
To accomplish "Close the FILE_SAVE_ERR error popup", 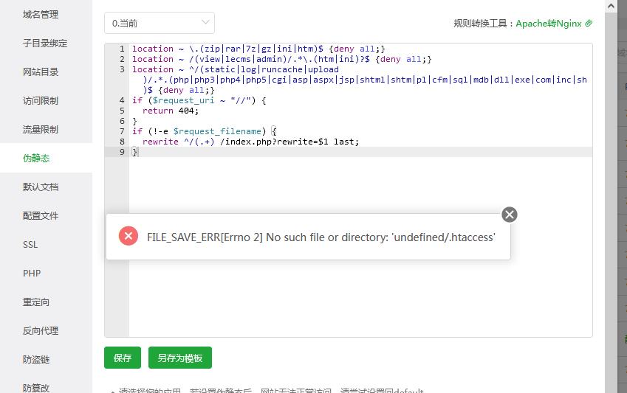I will click(510, 215).
